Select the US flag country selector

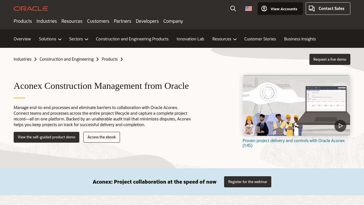(249, 9)
